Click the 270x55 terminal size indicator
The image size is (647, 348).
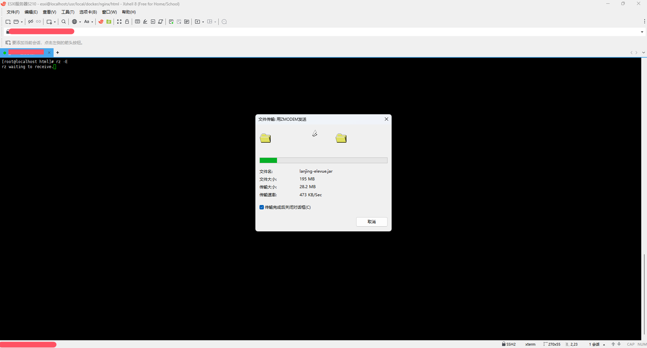coord(552,344)
